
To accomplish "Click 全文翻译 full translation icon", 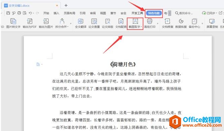I will point(81,23).
